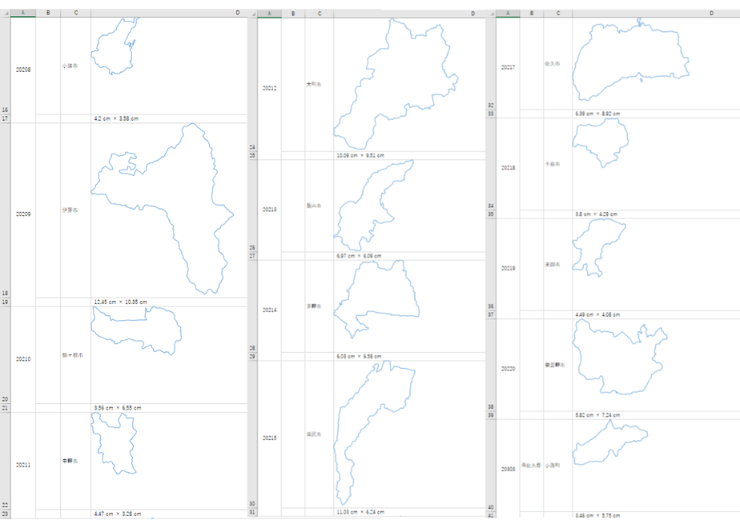Select row header 33
The height and width of the screenshot is (528, 740).
click(491, 114)
